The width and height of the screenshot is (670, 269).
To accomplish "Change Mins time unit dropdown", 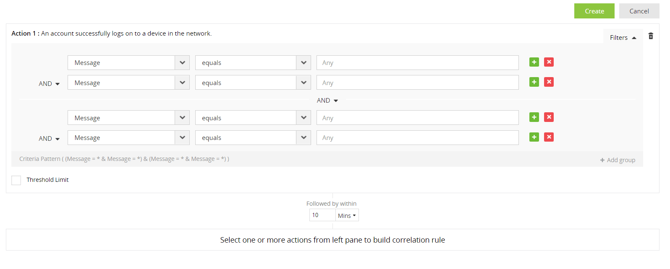I will [347, 215].
